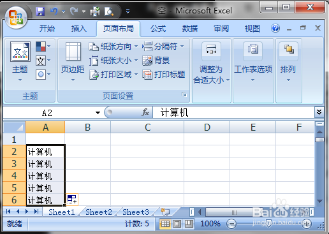Open Print Preview from quick access toolbar
Image resolution: width=329 pixels, height=234 pixels.
coord(109,11)
